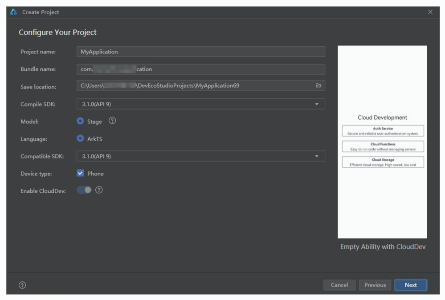Click the Cloud Functions card in preview
The height and width of the screenshot is (300, 445).
coord(383,146)
